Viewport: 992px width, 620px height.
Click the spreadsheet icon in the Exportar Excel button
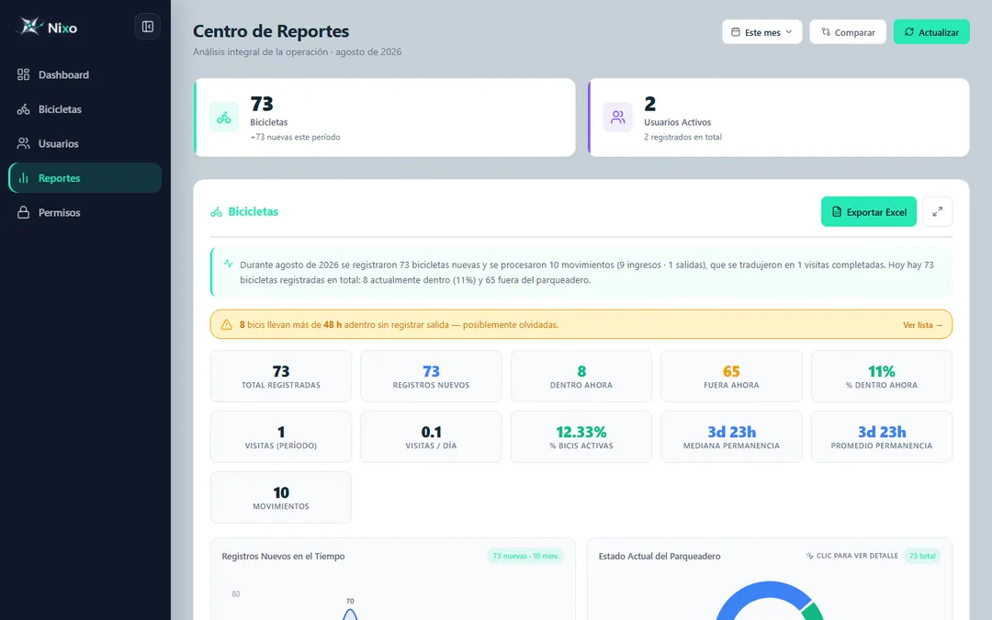[x=837, y=212]
